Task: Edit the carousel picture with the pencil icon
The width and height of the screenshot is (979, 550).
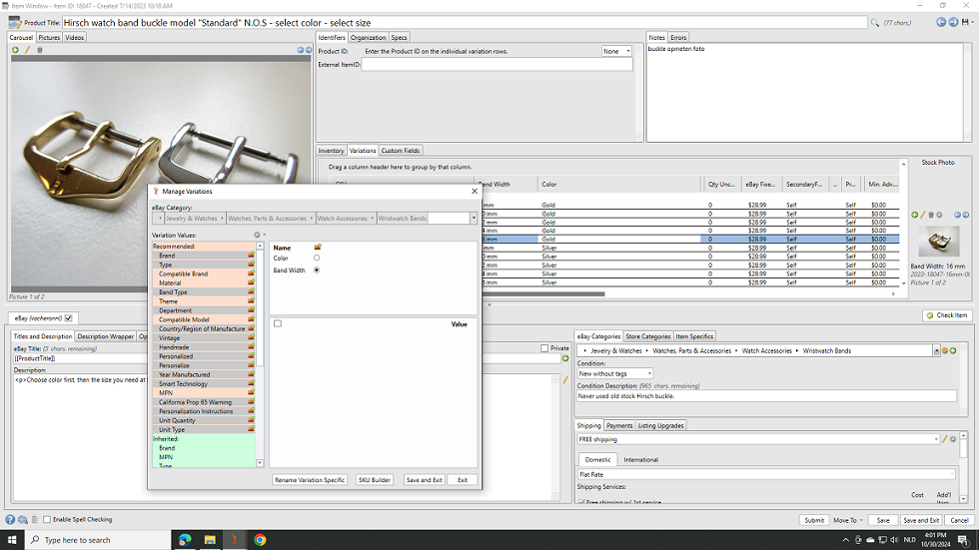Action: tap(27, 50)
